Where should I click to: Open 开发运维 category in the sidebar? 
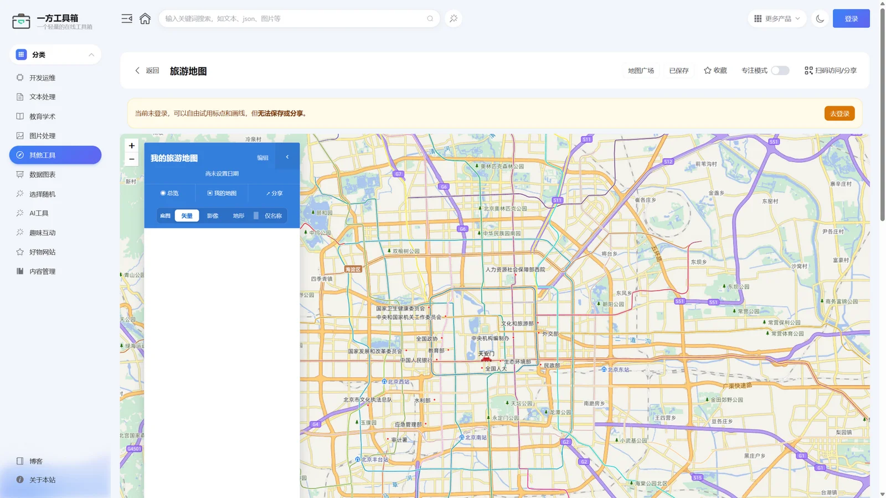(55, 77)
